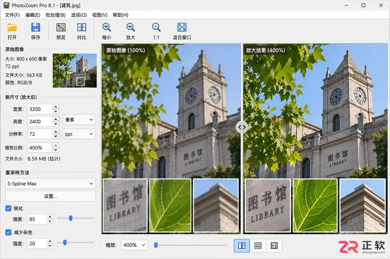Switch to the third multi-pane view layout
390x259 pixels.
(274, 246)
